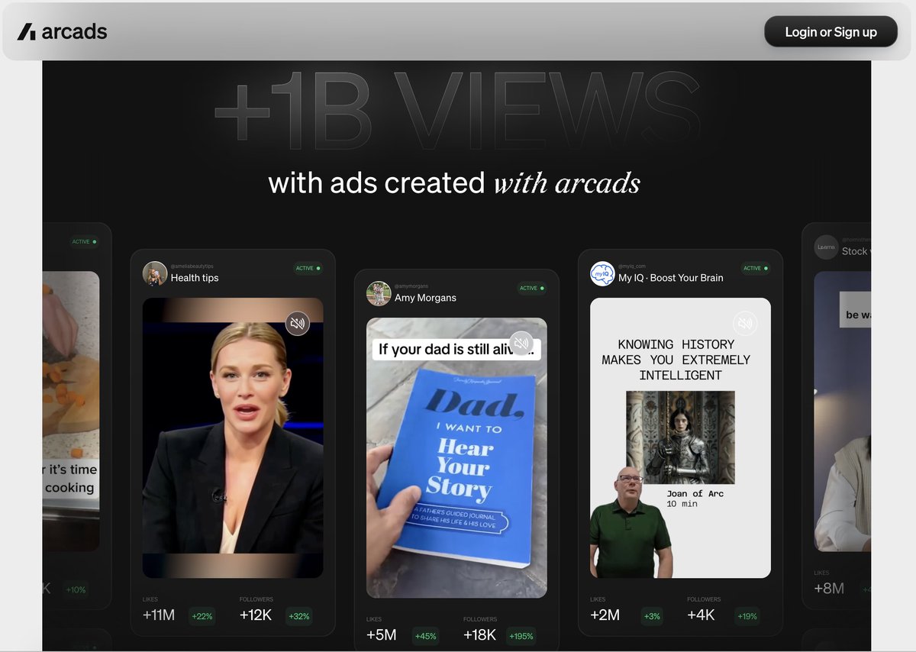Screen dimensions: 916x652
Task: Click the My IQ · Boost Your Brain title
Action: pyautogui.click(x=671, y=278)
